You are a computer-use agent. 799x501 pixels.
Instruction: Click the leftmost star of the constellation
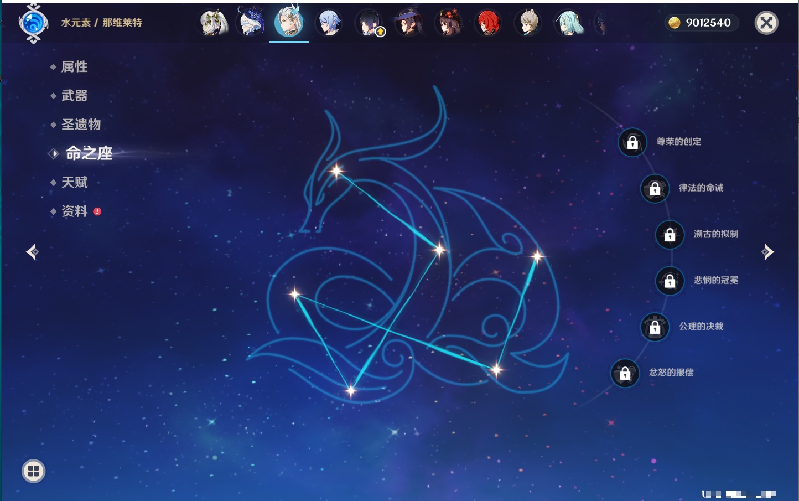(x=295, y=294)
